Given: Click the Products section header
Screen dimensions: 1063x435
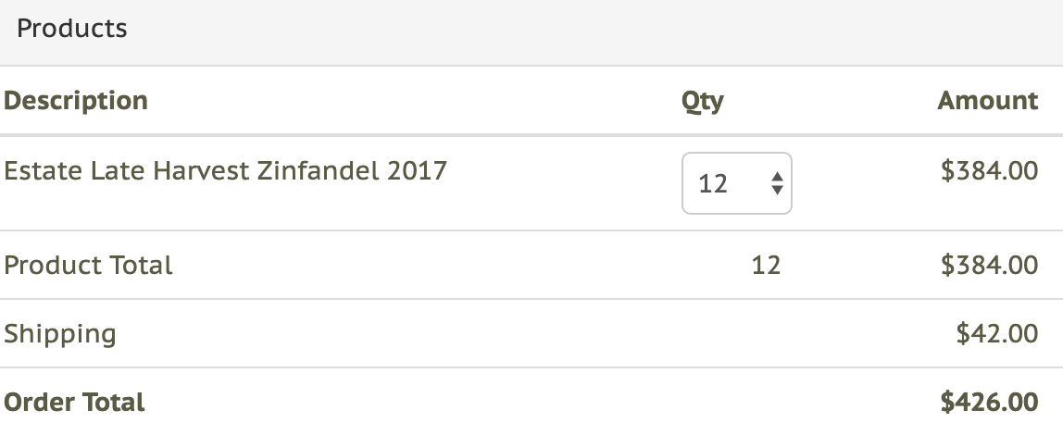Looking at the screenshot, I should pyautogui.click(x=72, y=29).
